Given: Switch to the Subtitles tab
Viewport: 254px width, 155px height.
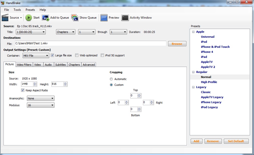Looking at the screenshot, I should pos(61,65).
